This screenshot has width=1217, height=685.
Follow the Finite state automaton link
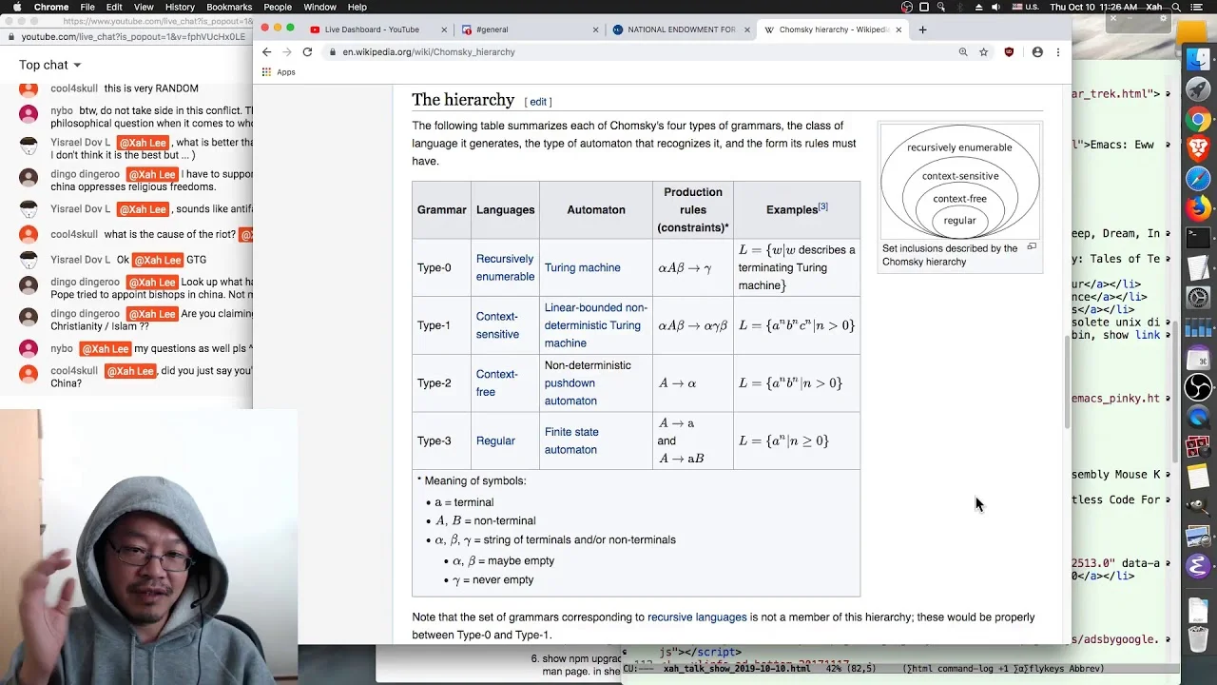tap(571, 440)
